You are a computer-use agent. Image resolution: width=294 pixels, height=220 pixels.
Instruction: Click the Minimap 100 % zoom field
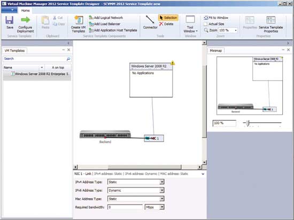[x=225, y=123]
